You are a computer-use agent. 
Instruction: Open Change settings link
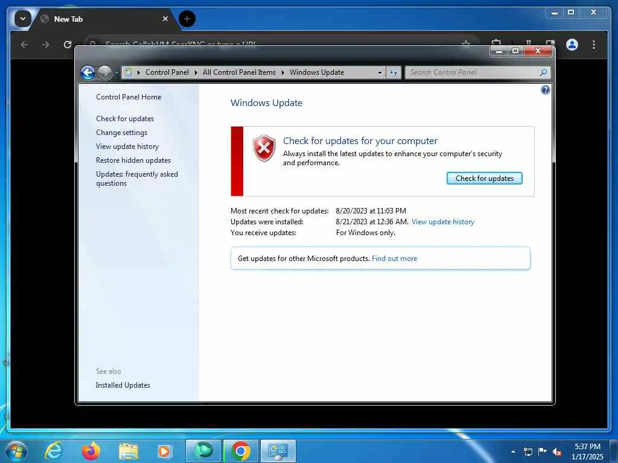pos(121,133)
